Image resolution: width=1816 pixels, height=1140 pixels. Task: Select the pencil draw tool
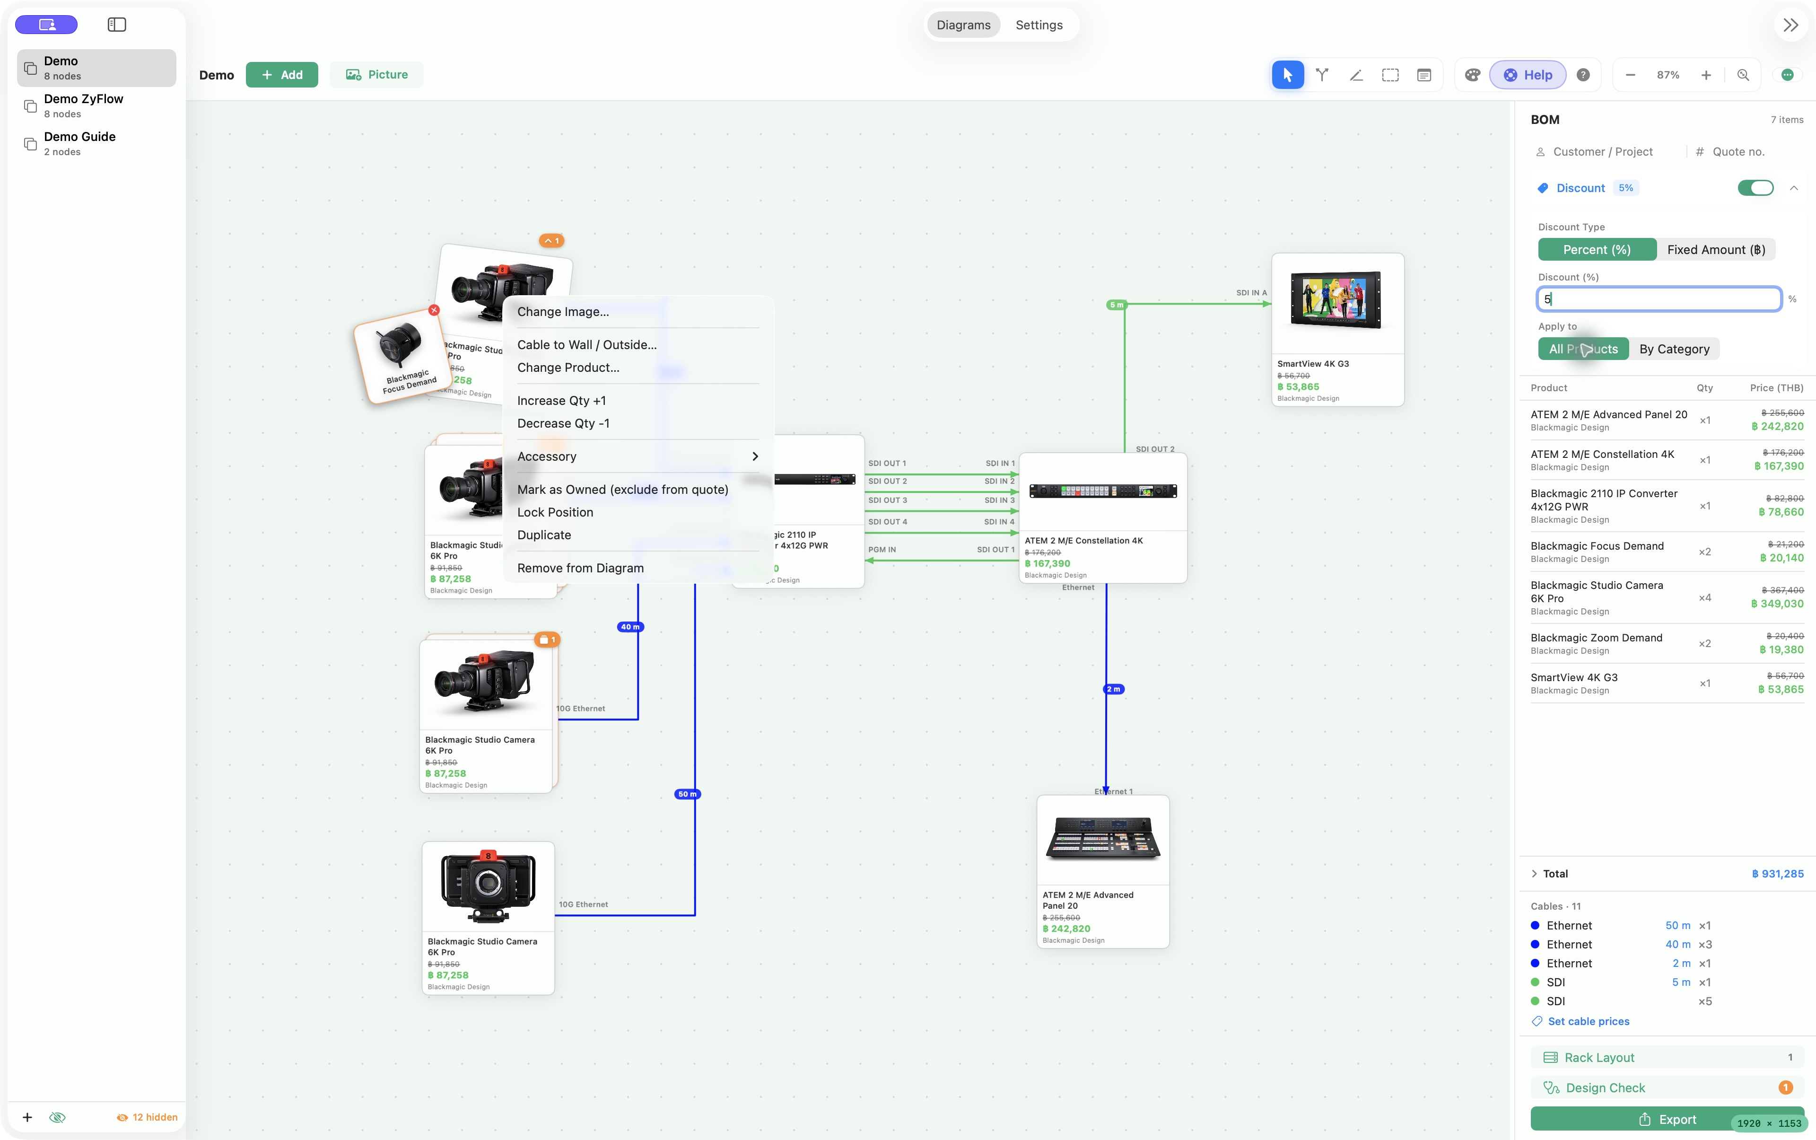click(1356, 75)
